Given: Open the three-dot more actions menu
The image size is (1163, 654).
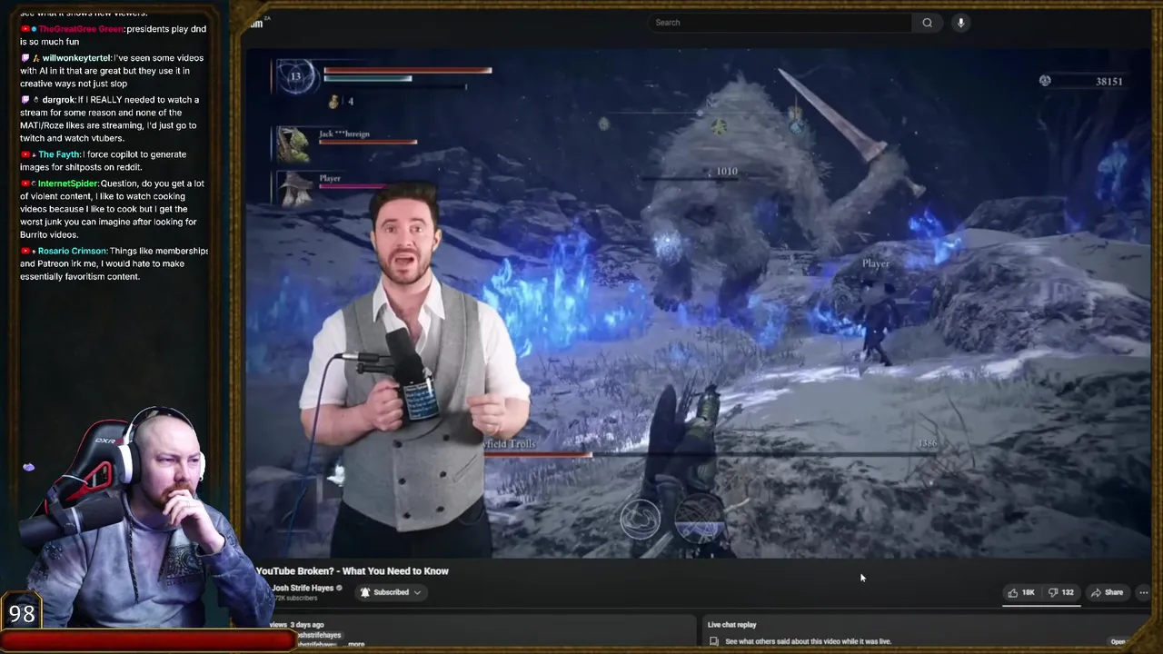Looking at the screenshot, I should (x=1143, y=592).
